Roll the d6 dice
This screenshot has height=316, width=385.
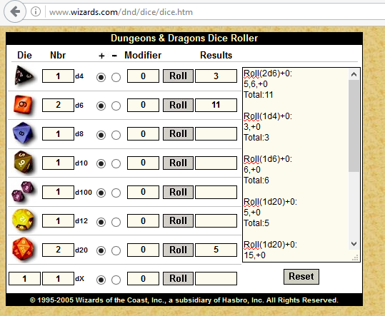pos(178,105)
